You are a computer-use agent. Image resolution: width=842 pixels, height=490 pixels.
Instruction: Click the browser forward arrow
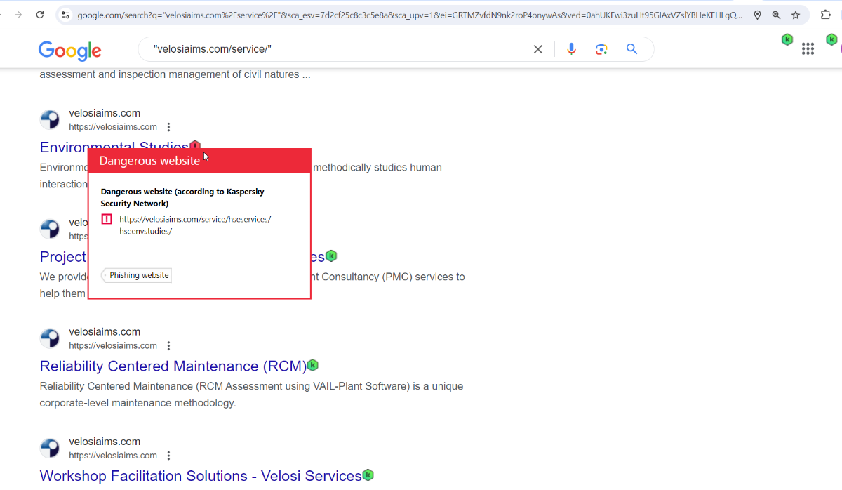point(18,15)
